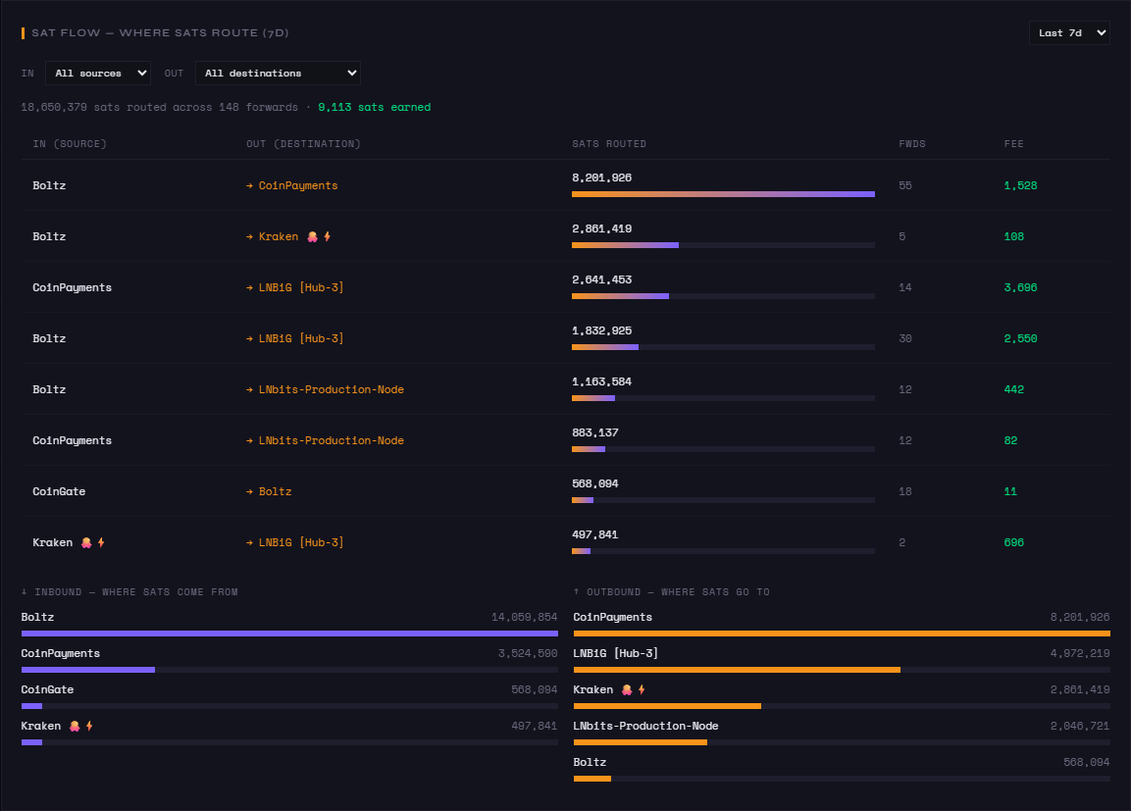The height and width of the screenshot is (811, 1131).
Task: Click the fee value 2,550
Action: pos(1020,339)
